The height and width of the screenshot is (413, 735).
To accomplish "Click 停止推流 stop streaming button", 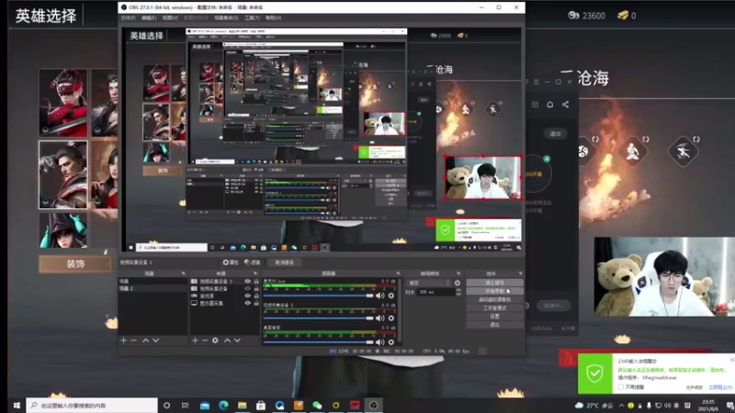I will click(x=494, y=283).
